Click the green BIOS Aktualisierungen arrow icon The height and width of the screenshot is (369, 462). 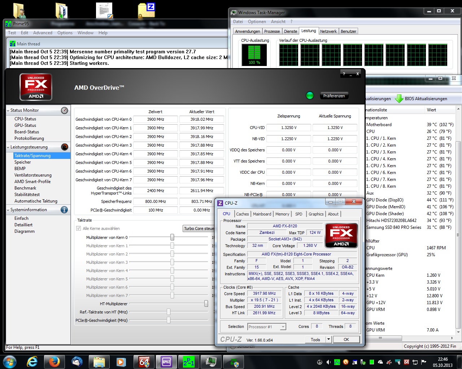pyautogui.click(x=399, y=98)
